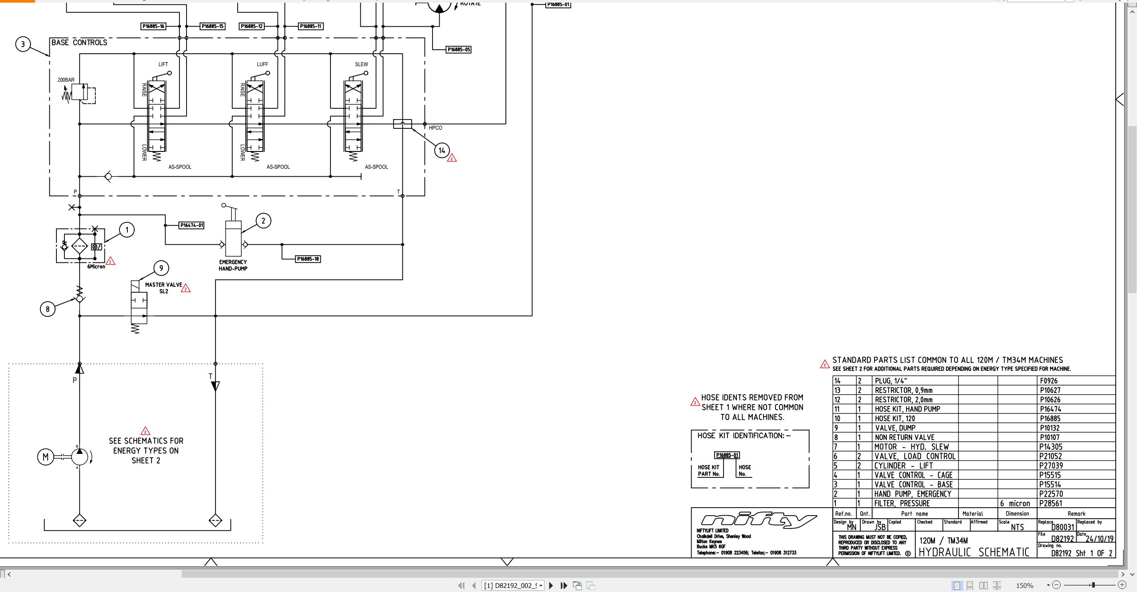1137x592 pixels.
Task: Switch to facing pages layout
Action: tap(983, 585)
